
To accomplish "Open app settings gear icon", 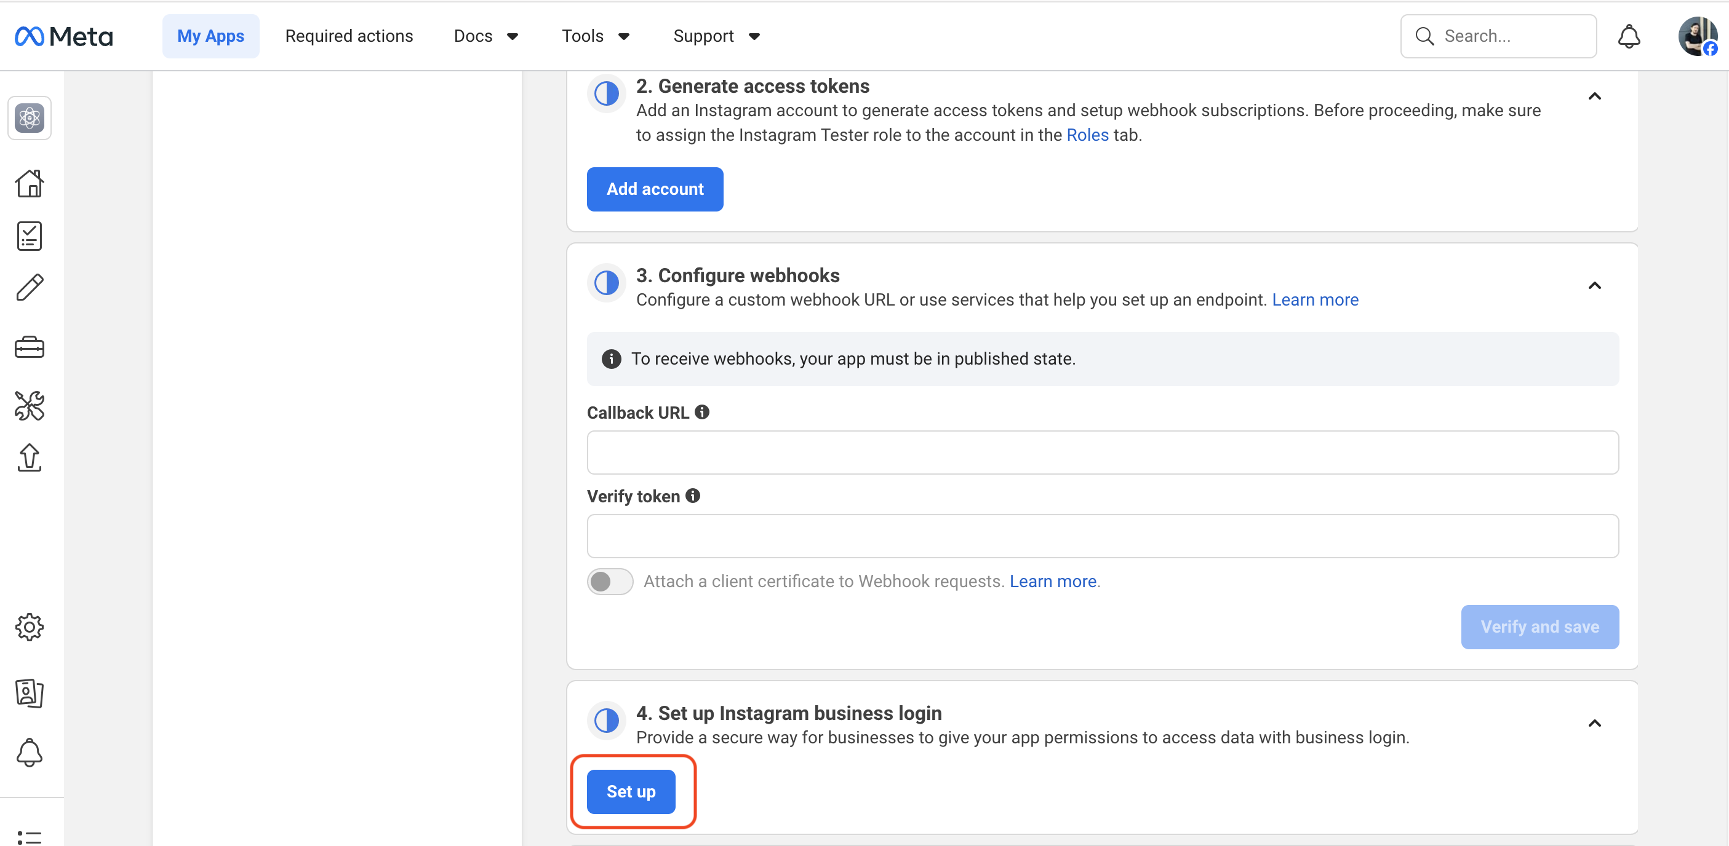I will 29,627.
